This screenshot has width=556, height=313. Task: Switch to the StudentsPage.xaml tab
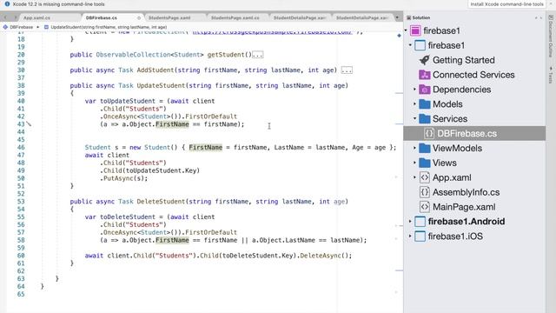point(169,17)
